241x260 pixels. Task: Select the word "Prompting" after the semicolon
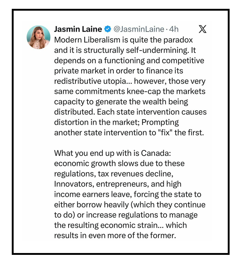point(160,122)
